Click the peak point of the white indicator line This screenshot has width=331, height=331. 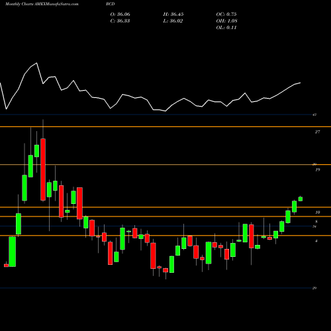36,63
